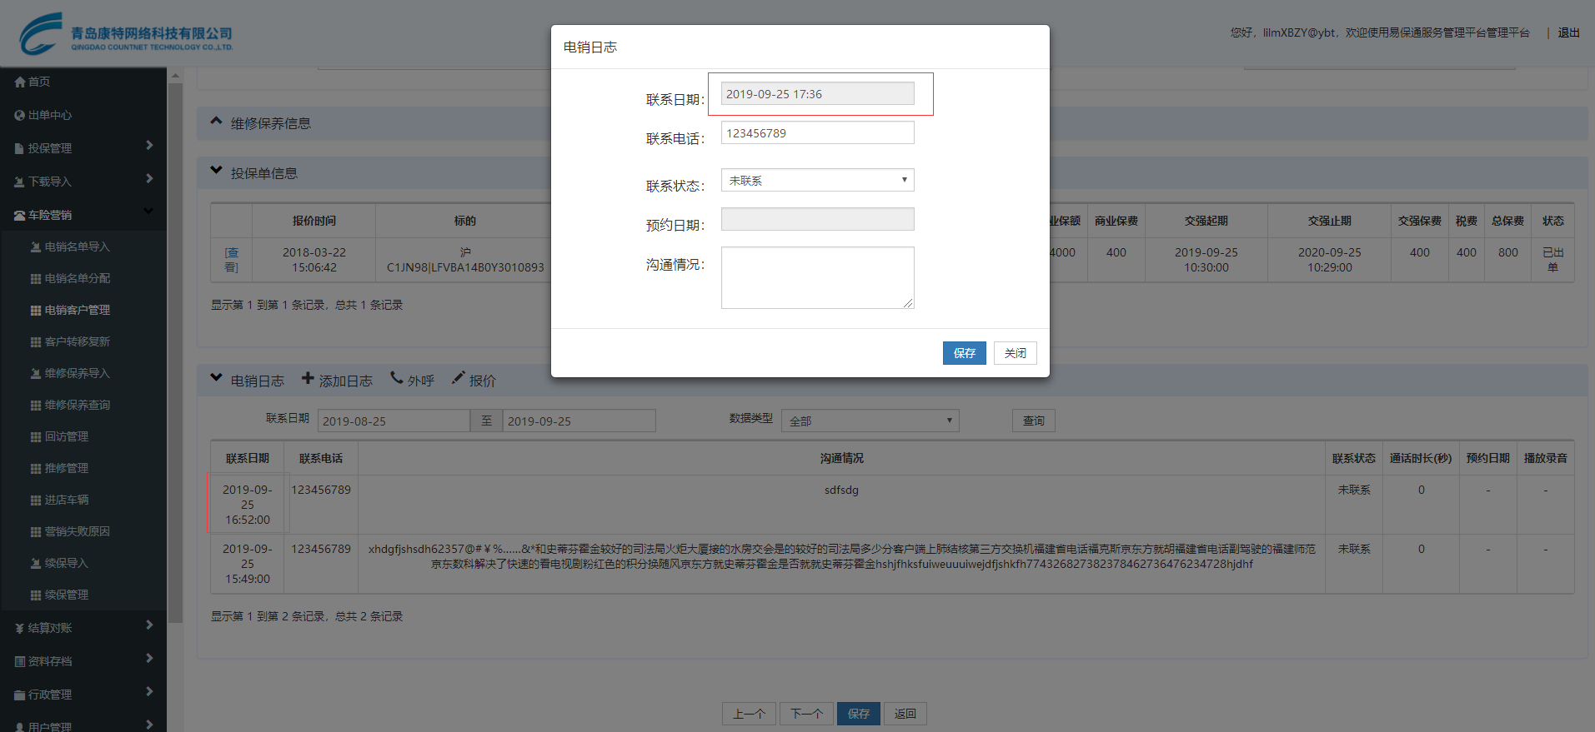The width and height of the screenshot is (1595, 732).
Task: Click the 车险营销 car icon
Action: tap(20, 215)
